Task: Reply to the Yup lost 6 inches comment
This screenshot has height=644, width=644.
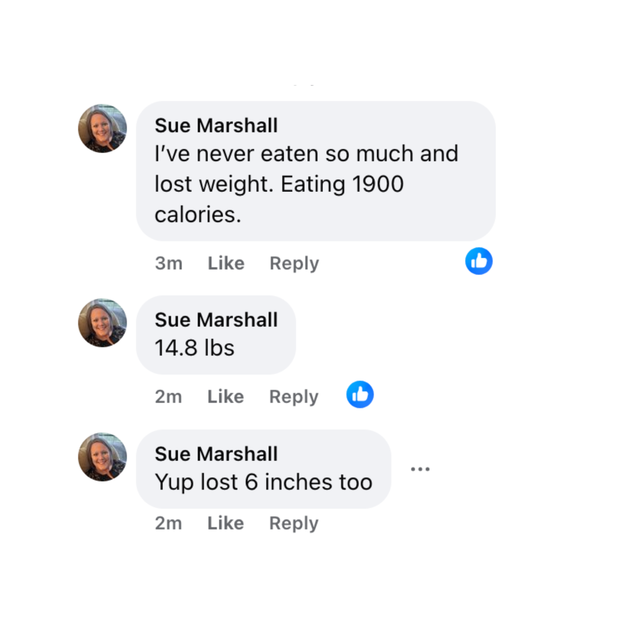Action: click(294, 523)
